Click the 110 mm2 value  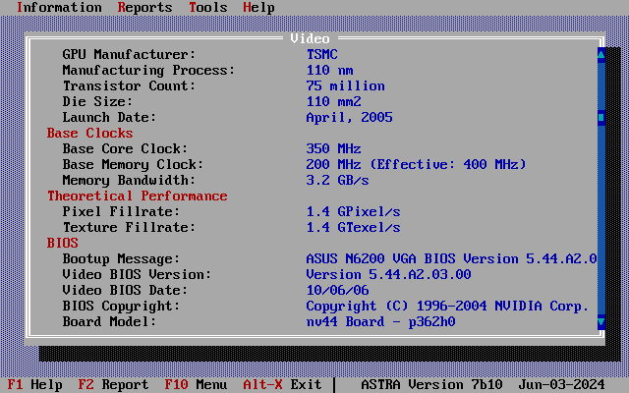(334, 101)
